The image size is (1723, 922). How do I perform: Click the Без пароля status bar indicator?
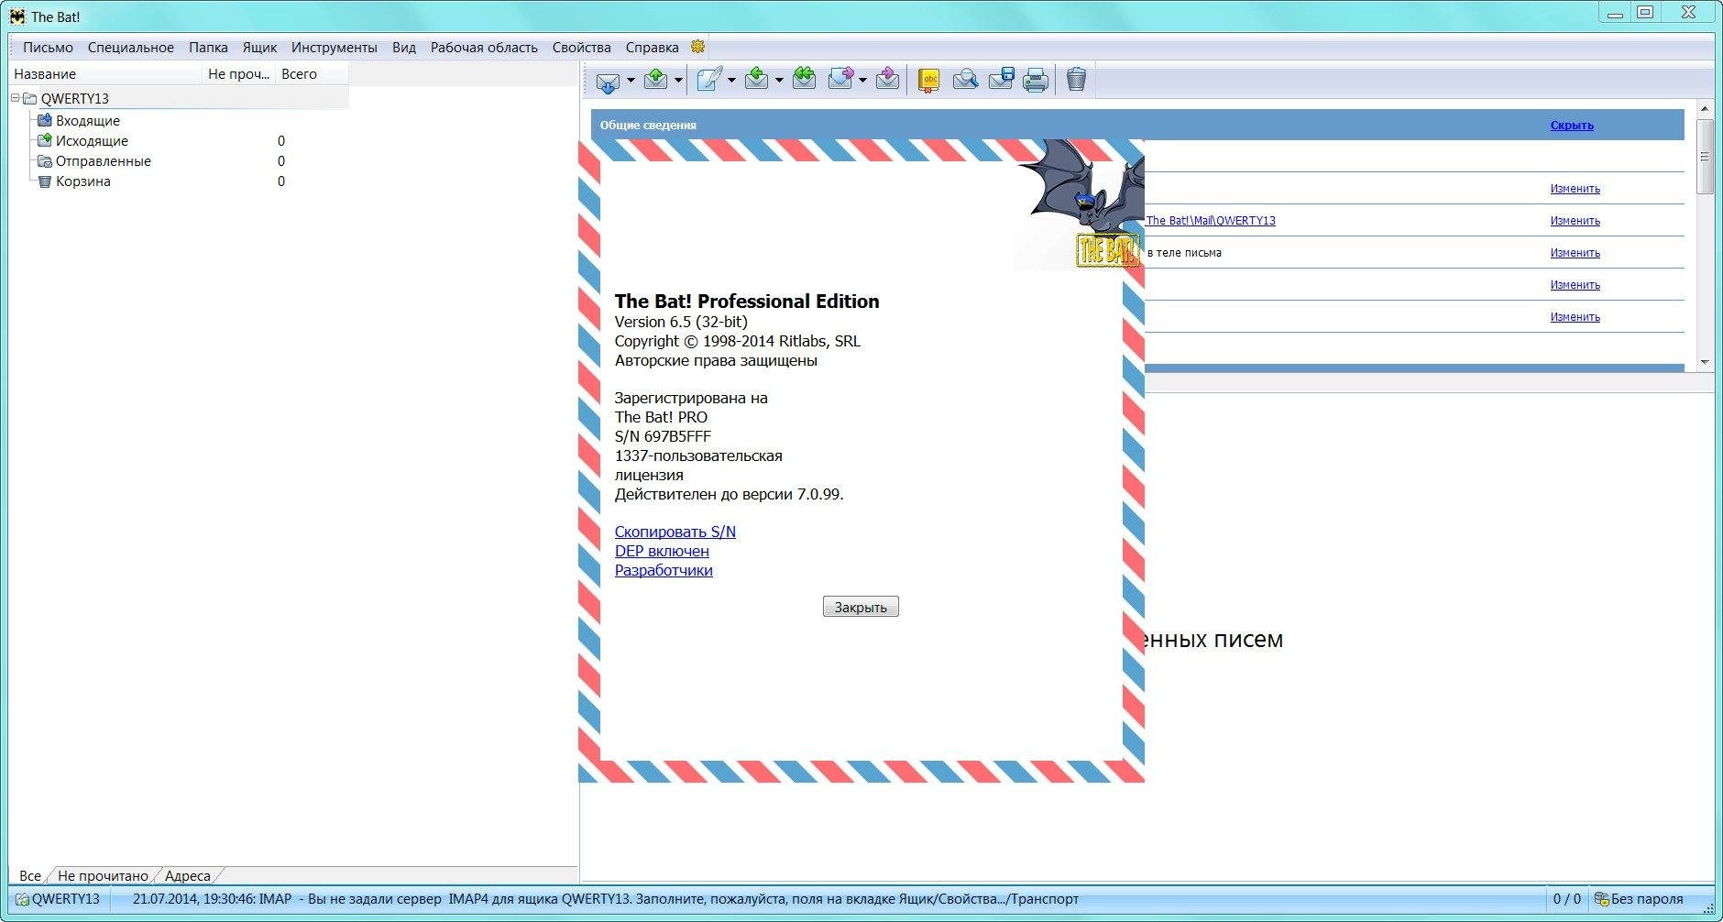(1639, 899)
